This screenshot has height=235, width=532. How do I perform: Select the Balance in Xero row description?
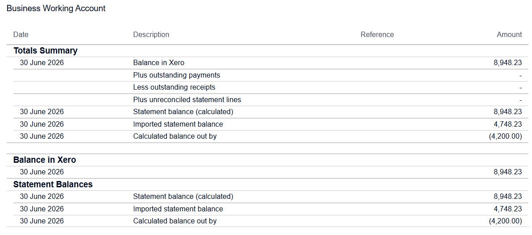click(159, 63)
